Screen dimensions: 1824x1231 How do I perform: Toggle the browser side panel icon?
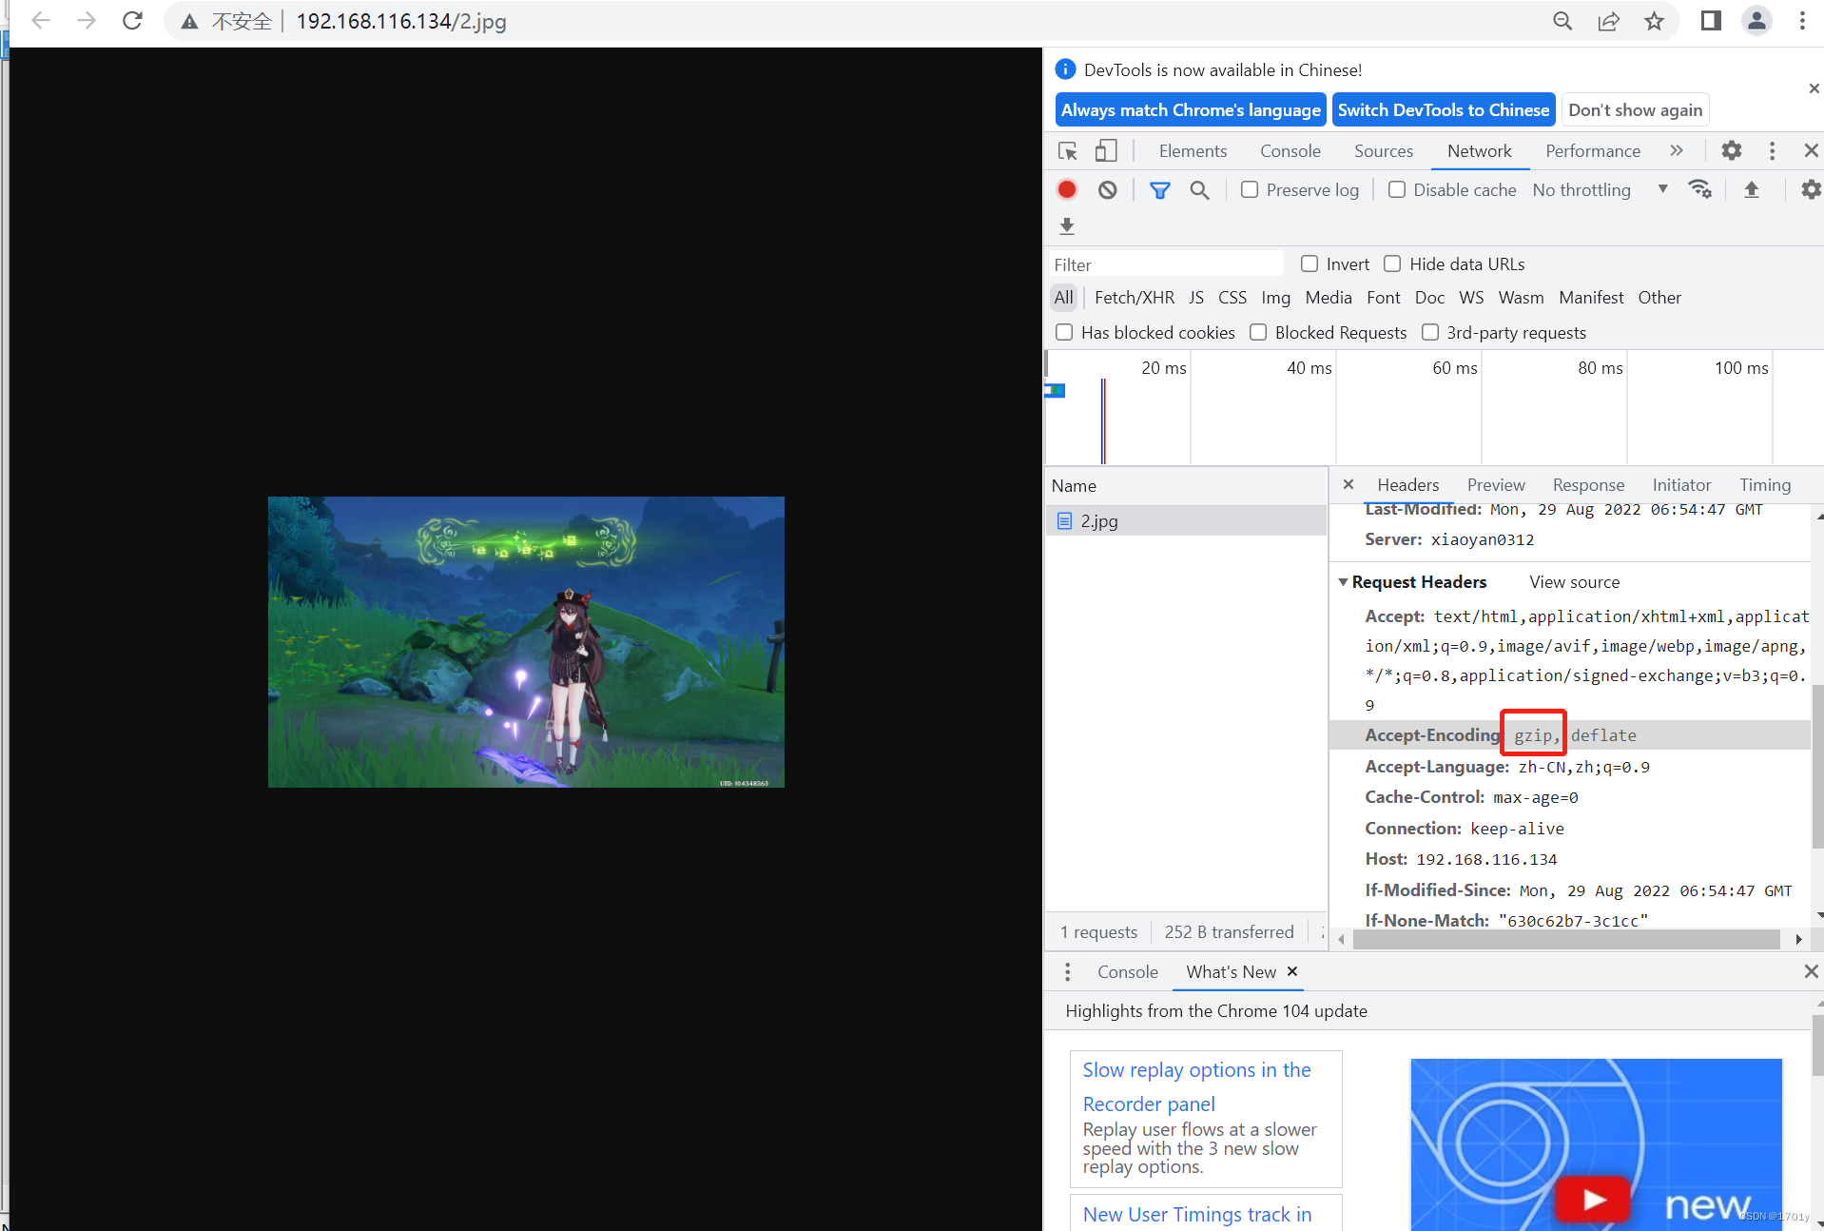[1711, 21]
